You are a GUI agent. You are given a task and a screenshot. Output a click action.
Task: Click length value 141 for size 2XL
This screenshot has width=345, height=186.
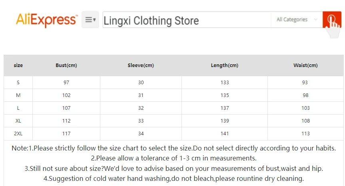point(225,134)
